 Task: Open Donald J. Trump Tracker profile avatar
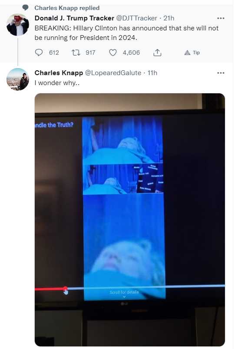[x=18, y=24]
